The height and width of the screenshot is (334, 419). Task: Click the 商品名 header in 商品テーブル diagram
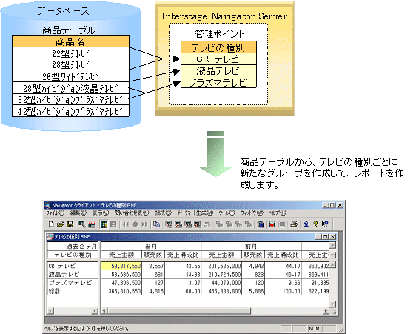point(70,41)
